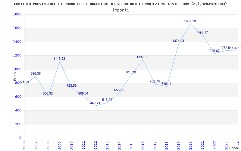Select the 1113.23 data label
Screen dimensions: 241x151
pyautogui.click(x=59, y=59)
